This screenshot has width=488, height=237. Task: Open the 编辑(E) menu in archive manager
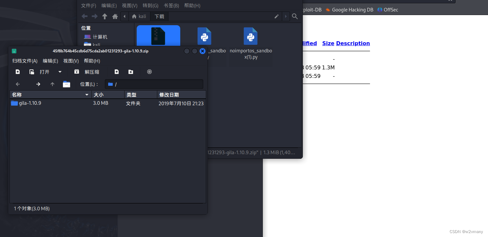click(50, 61)
